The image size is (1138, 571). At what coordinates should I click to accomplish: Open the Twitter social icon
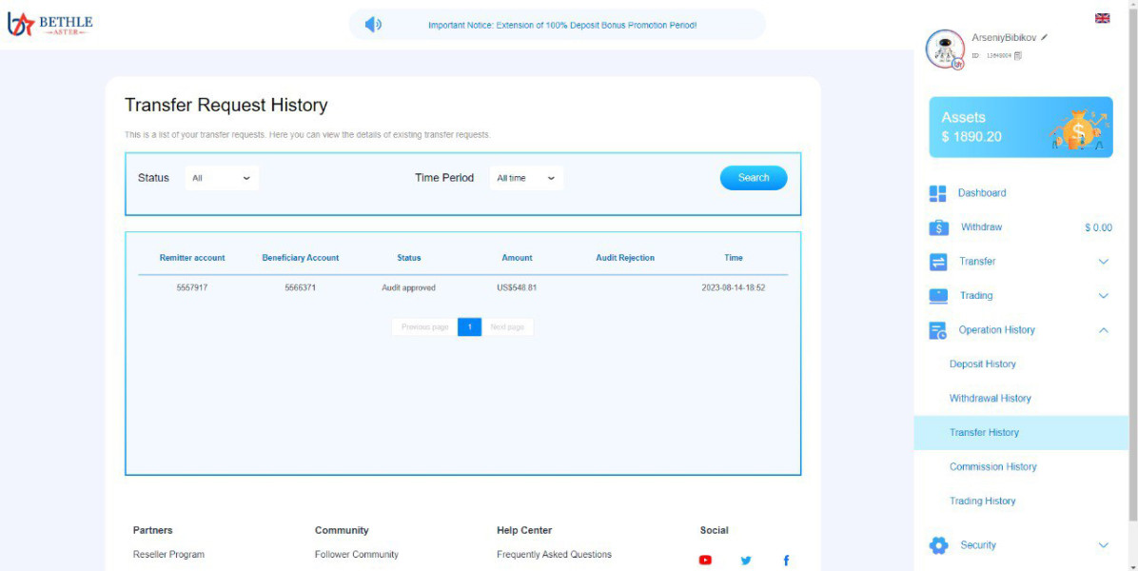click(x=746, y=561)
